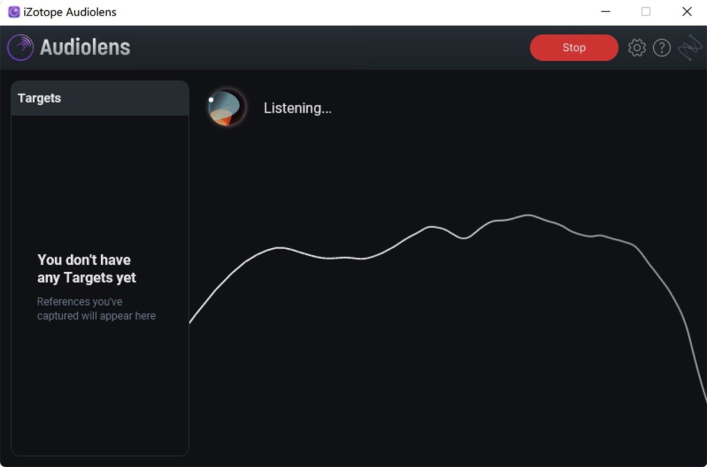Close the Audiolens window

click(x=686, y=12)
